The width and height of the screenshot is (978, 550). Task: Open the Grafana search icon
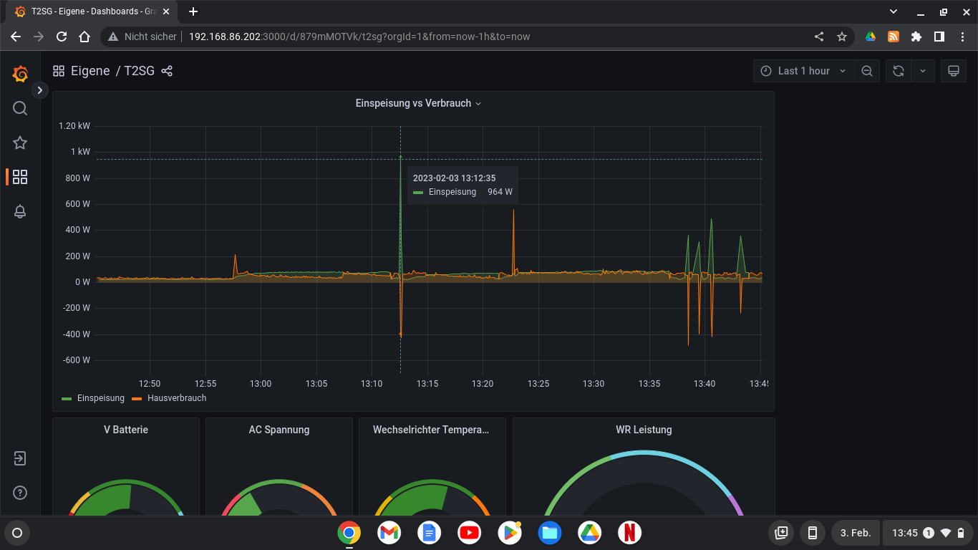click(20, 108)
